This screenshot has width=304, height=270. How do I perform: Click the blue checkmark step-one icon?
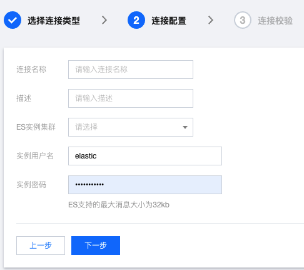13,20
